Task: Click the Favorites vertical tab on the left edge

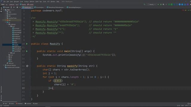Action: (x=1, y=98)
